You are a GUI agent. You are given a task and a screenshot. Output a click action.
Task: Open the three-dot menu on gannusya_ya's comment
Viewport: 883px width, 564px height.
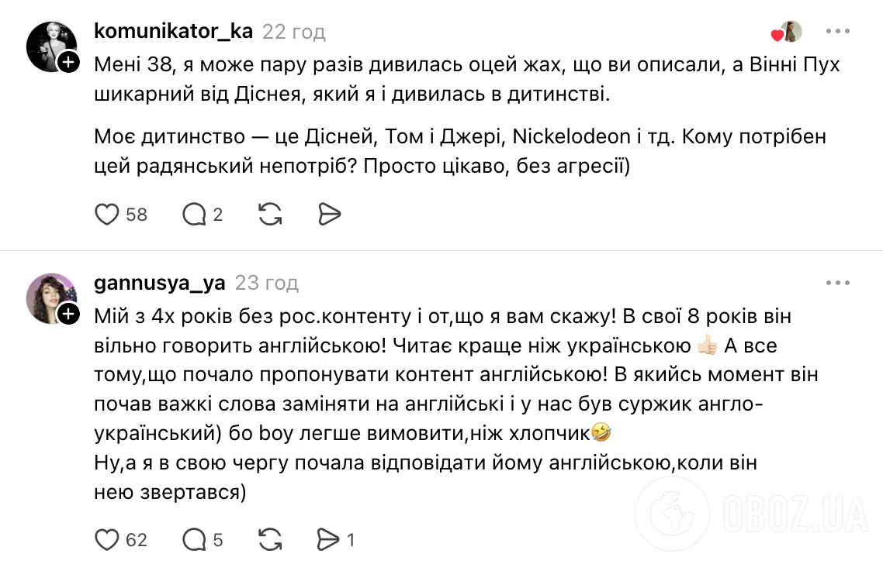[x=837, y=283]
